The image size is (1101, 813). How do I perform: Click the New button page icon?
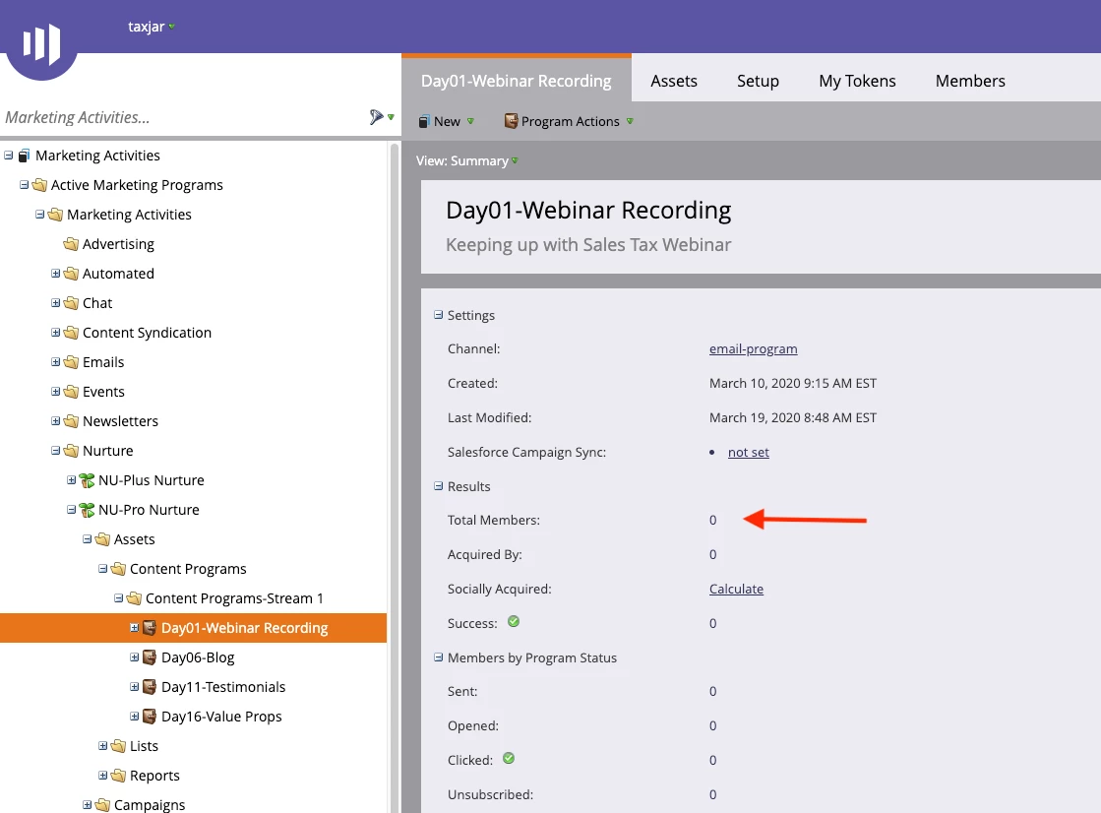pos(423,122)
